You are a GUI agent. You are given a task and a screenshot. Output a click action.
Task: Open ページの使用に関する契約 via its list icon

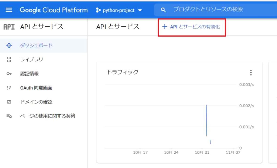pos(8,116)
